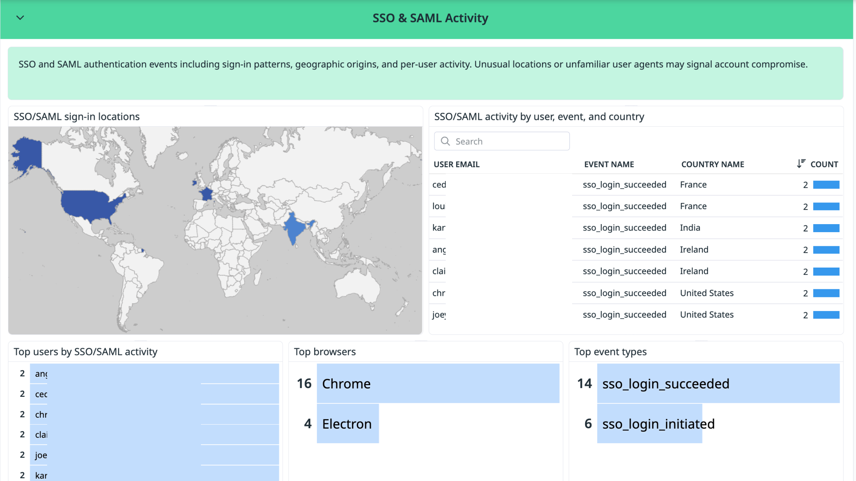Click the SSO & SAML Activity header title
Viewport: 856px width, 481px height.
tap(430, 18)
